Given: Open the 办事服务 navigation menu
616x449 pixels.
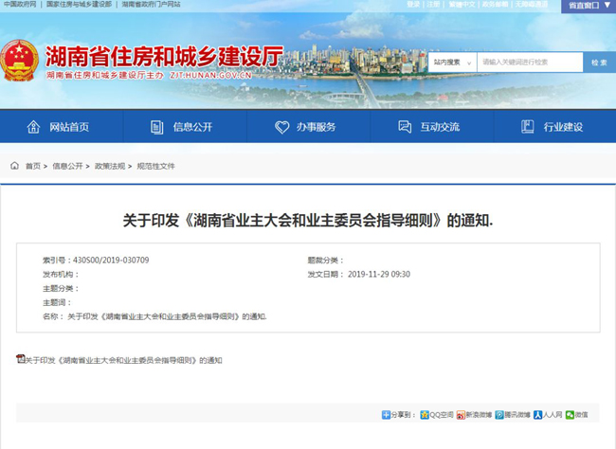Looking at the screenshot, I should click(305, 127).
